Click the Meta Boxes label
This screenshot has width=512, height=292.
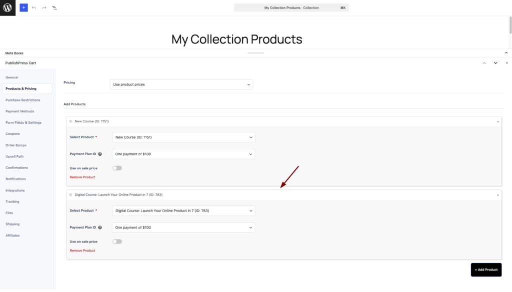click(14, 53)
